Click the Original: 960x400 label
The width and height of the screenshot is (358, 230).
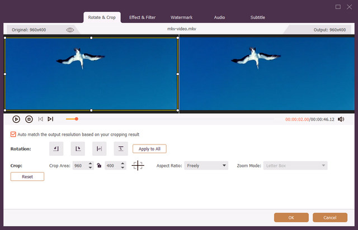tap(29, 30)
